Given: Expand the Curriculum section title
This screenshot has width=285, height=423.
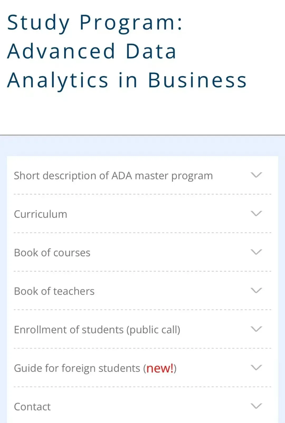Looking at the screenshot, I should [41, 214].
